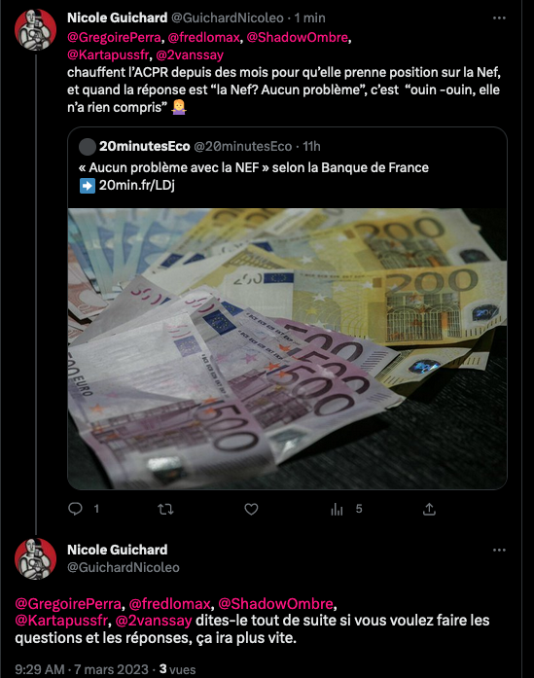
Task: Visit @ShadowOmbre profile from second tweet
Action: 275,603
